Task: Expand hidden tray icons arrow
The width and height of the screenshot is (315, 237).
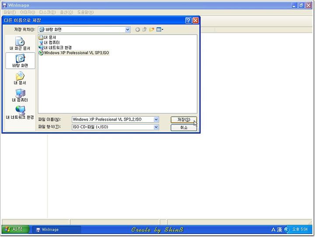Action: coord(287,230)
